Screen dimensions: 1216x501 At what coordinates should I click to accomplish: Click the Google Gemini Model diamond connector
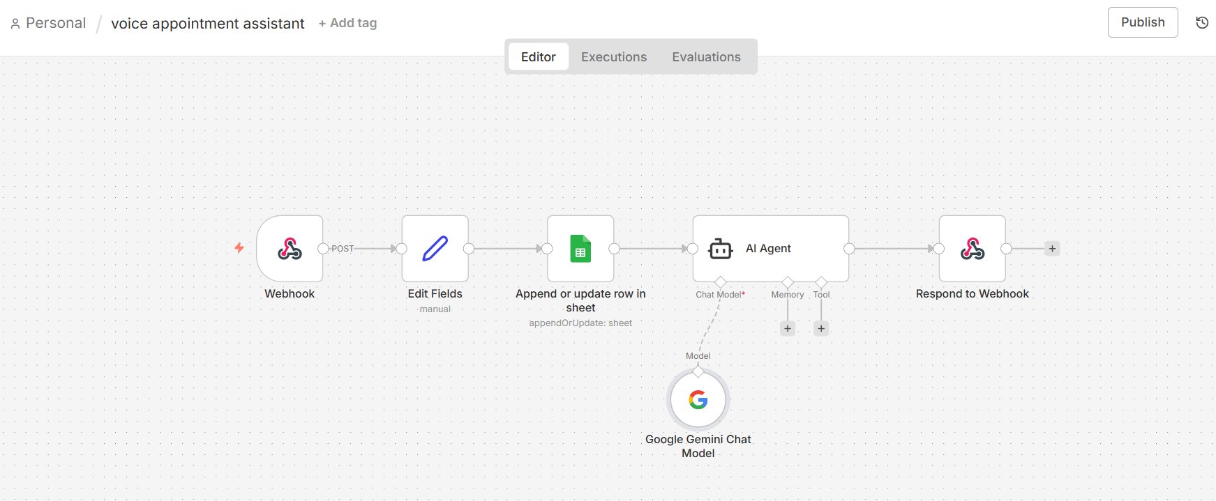[698, 371]
